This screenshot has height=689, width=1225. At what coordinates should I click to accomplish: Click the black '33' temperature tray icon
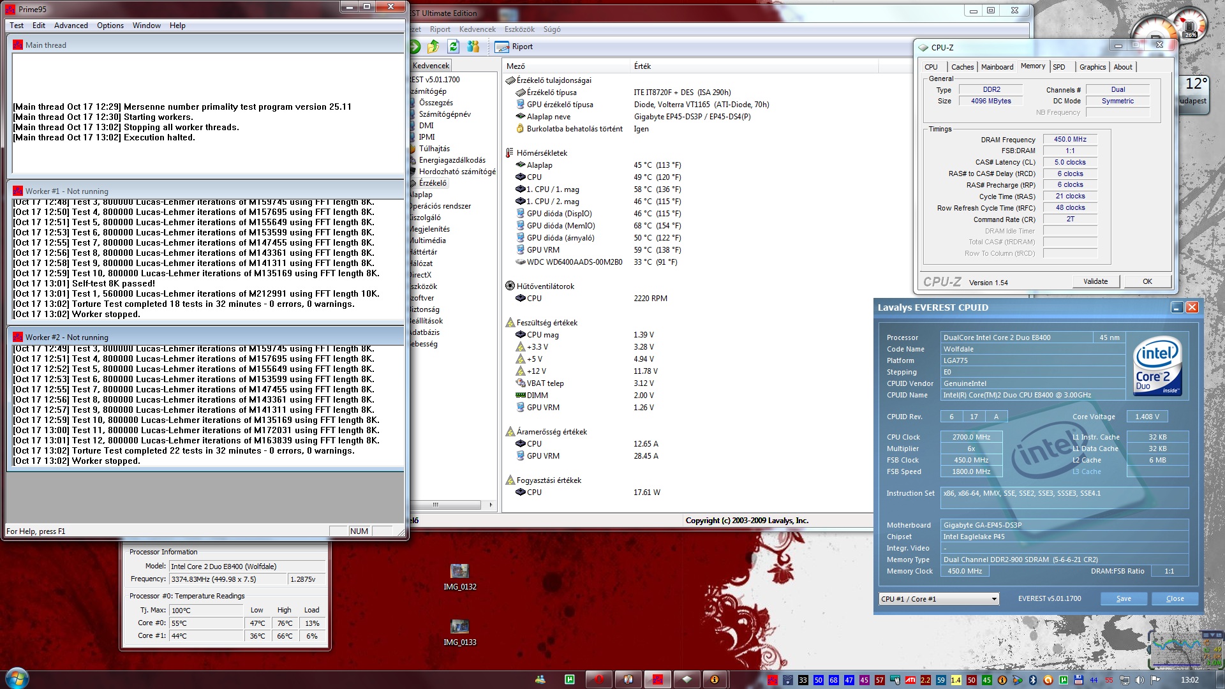point(803,680)
